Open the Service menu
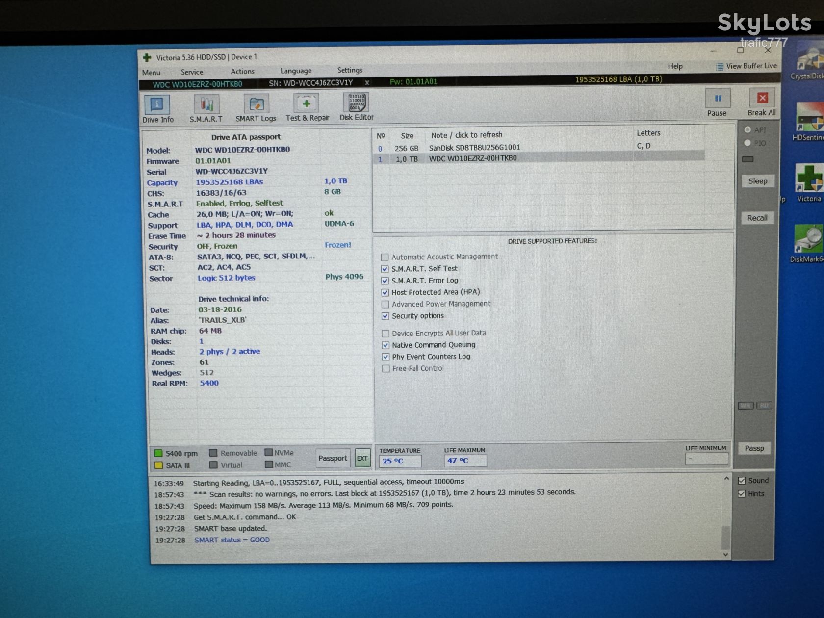The height and width of the screenshot is (618, 824). 192,72
